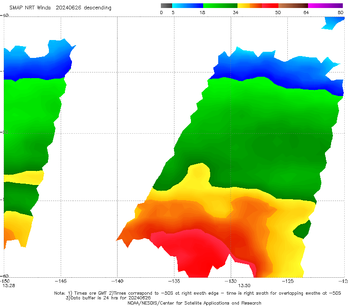This screenshot has width=348, height=306.
Task: Click the cyan-blue segment of the color bar
Action: tap(188, 6)
